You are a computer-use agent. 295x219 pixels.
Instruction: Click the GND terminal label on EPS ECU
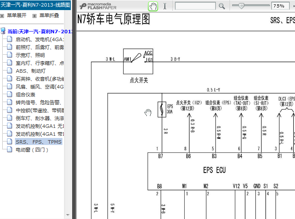coord(257,186)
